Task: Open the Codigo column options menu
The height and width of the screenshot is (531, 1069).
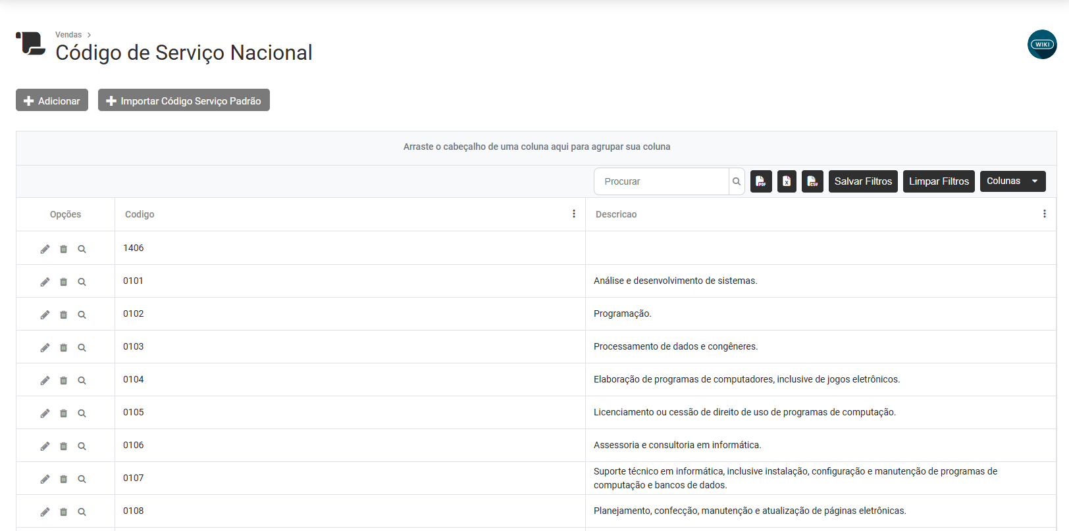Action: 574,214
